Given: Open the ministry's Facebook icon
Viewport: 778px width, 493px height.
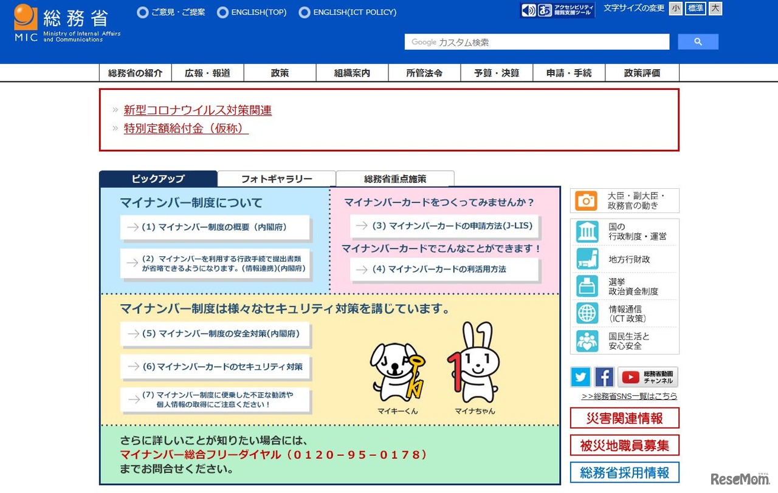Looking at the screenshot, I should click(x=604, y=377).
